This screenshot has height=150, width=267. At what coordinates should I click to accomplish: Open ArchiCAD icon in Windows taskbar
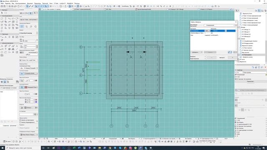coord(141,148)
